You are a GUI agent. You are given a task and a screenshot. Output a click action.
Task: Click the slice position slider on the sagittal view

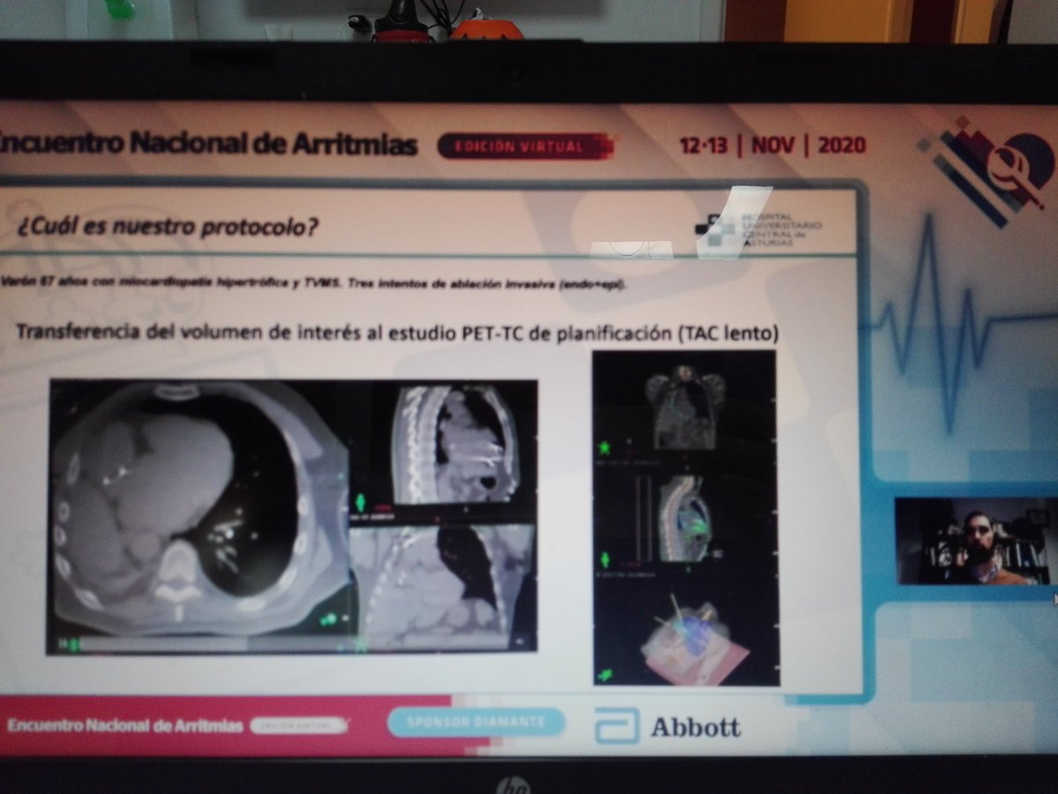643,516
